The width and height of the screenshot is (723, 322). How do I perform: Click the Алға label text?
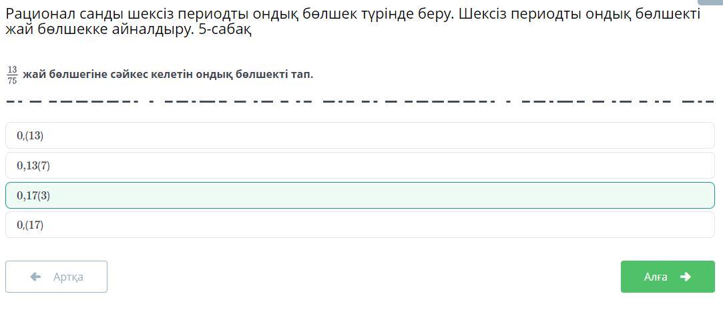[x=656, y=277]
